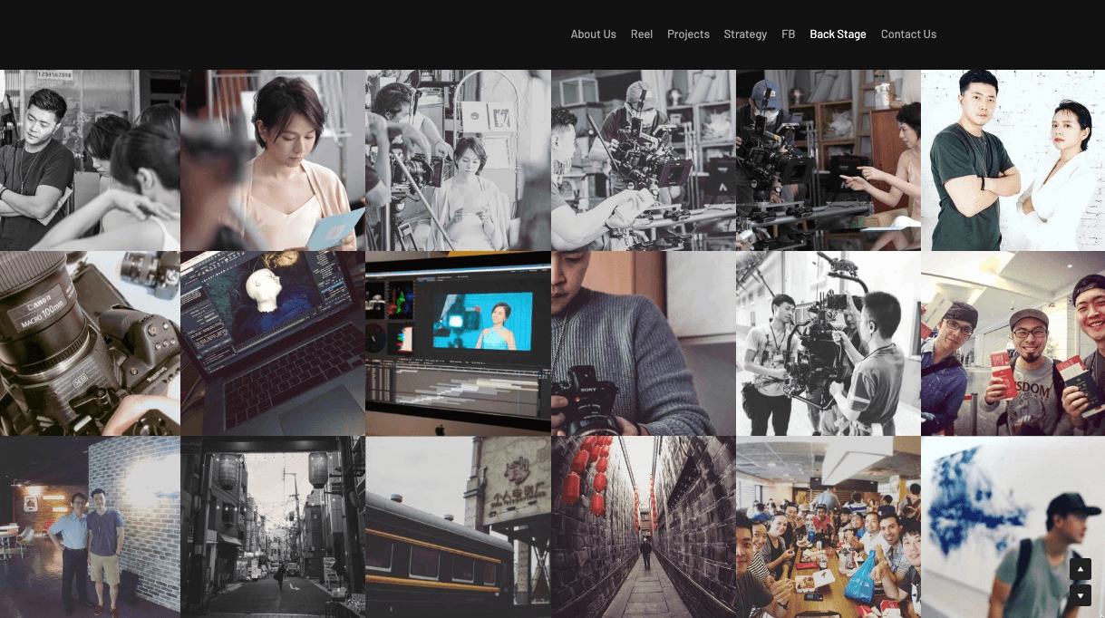Open the video editing monitor photo
The height and width of the screenshot is (618, 1105).
point(458,343)
